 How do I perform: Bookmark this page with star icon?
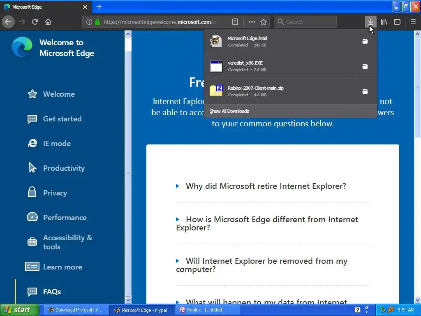point(264,22)
